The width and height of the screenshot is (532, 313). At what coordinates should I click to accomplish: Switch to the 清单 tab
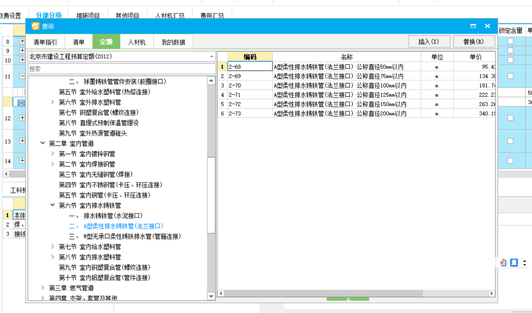click(x=78, y=42)
